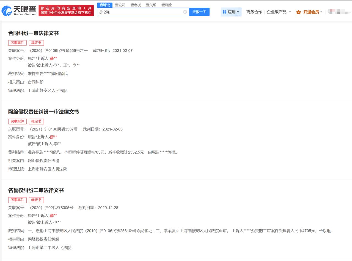Open the 查风险 tab
The width and height of the screenshot is (352, 261).
click(166, 5)
